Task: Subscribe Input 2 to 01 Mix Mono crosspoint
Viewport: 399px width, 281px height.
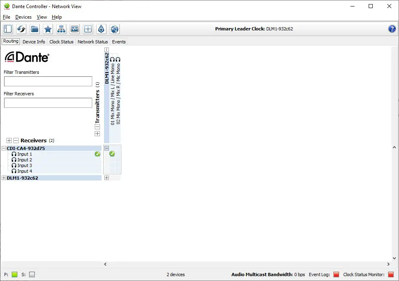Action: [112, 160]
